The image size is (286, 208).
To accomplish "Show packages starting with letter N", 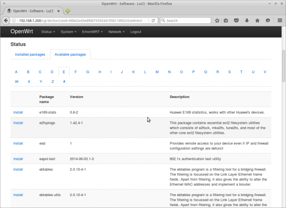I will point(169,72).
